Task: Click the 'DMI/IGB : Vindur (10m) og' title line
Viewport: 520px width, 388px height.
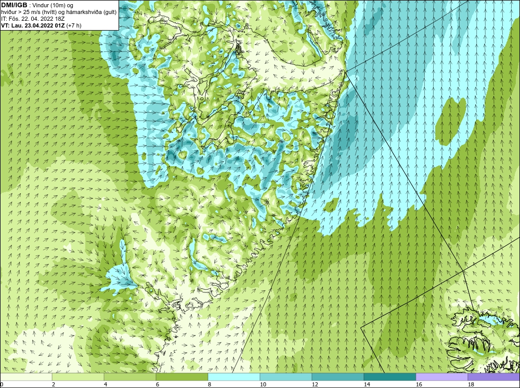Action: pos(37,5)
